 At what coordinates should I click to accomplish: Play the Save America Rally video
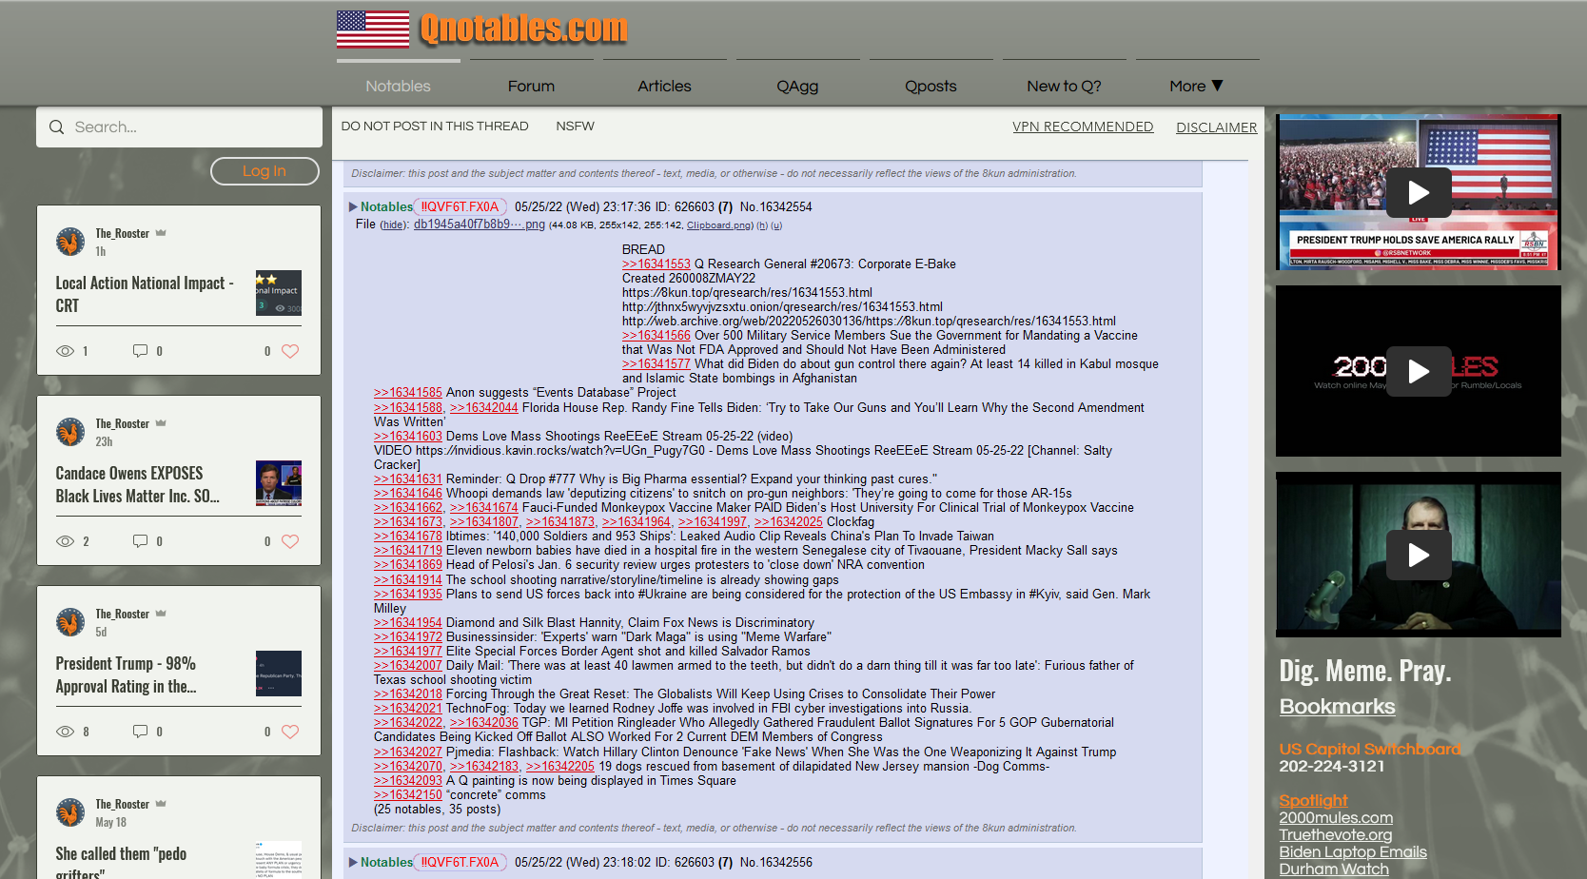point(1419,193)
